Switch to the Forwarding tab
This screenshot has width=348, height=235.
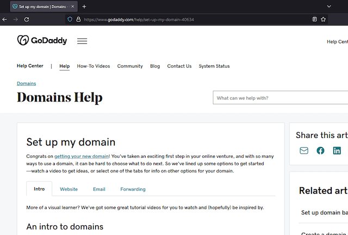click(x=133, y=189)
